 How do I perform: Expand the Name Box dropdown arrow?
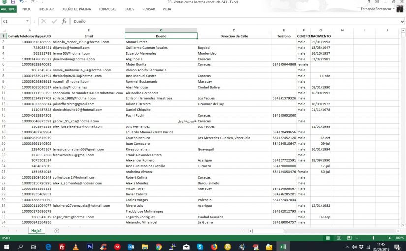point(27,21)
